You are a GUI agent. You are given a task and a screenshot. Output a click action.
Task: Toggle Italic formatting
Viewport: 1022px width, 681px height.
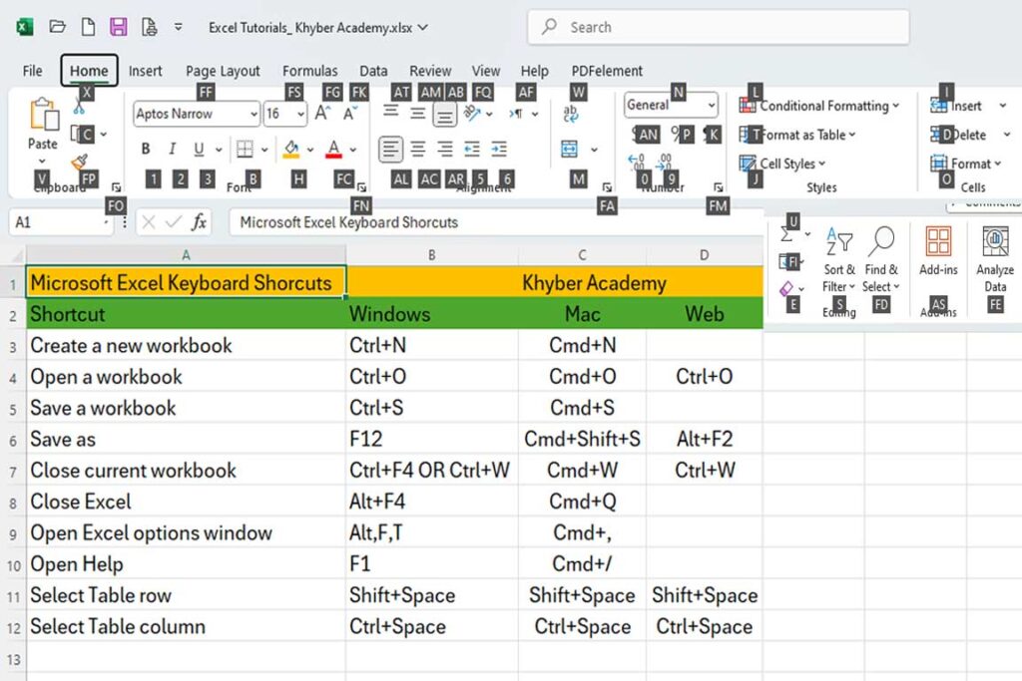[x=172, y=150]
